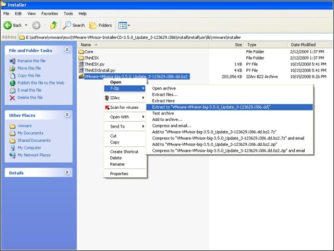The height and width of the screenshot is (251, 334).
Task: Click the Forward arrow icon
Action: 36,26
